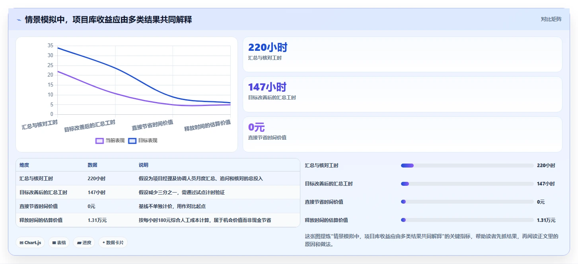
Task: Toggle the 当前表现 legend swatch
Action: (x=99, y=141)
